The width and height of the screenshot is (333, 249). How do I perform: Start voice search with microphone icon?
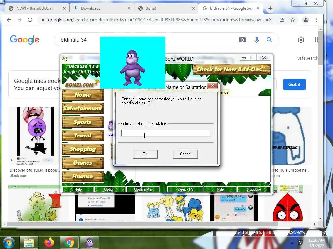pos(257,40)
